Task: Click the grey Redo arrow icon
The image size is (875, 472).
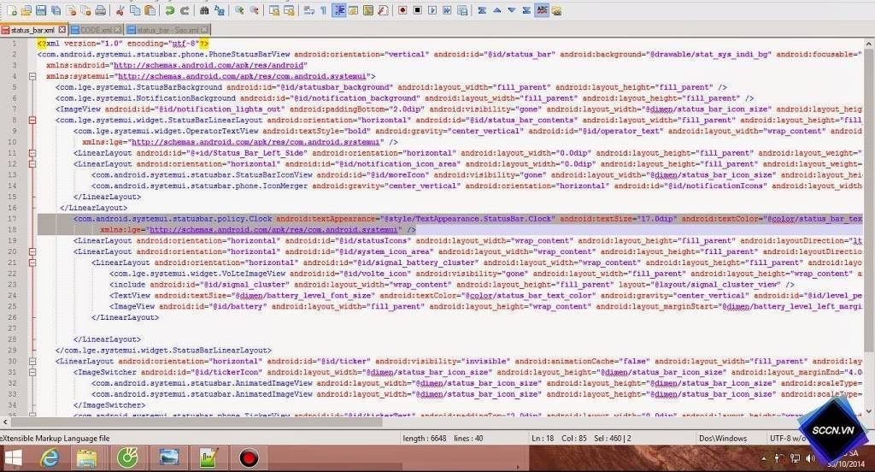Action: pyautogui.click(x=185, y=10)
